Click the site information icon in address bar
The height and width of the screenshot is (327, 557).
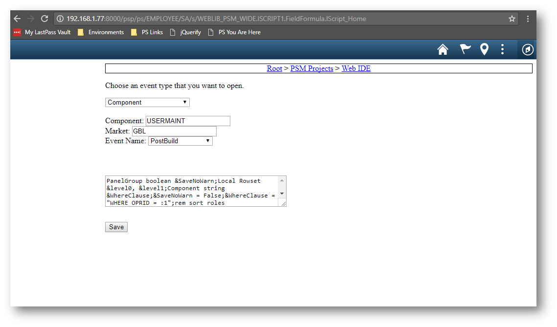(x=60, y=19)
